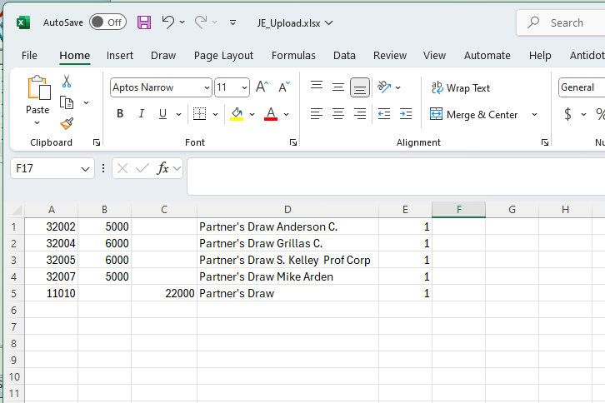Switch to the Data tab
Screen dimensions: 605x403
pyautogui.click(x=344, y=56)
